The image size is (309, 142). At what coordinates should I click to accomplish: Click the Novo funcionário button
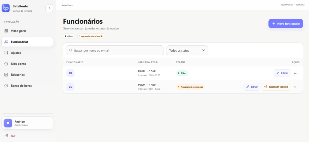pos(286,23)
